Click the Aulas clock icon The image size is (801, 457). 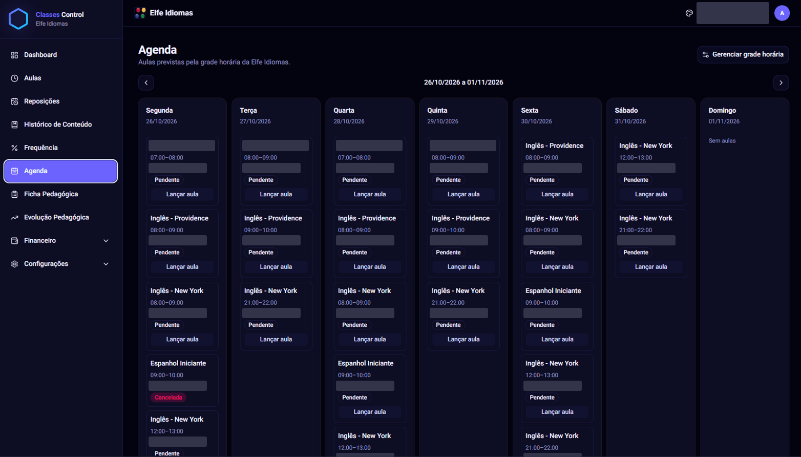point(14,78)
